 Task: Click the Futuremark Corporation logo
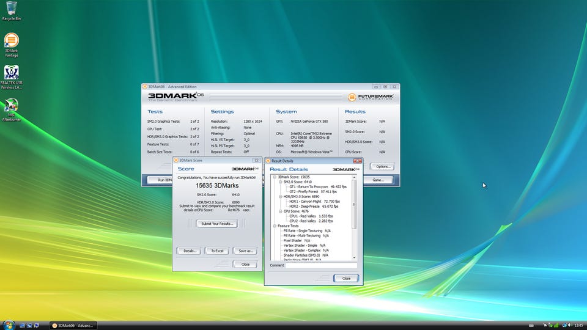coord(371,97)
